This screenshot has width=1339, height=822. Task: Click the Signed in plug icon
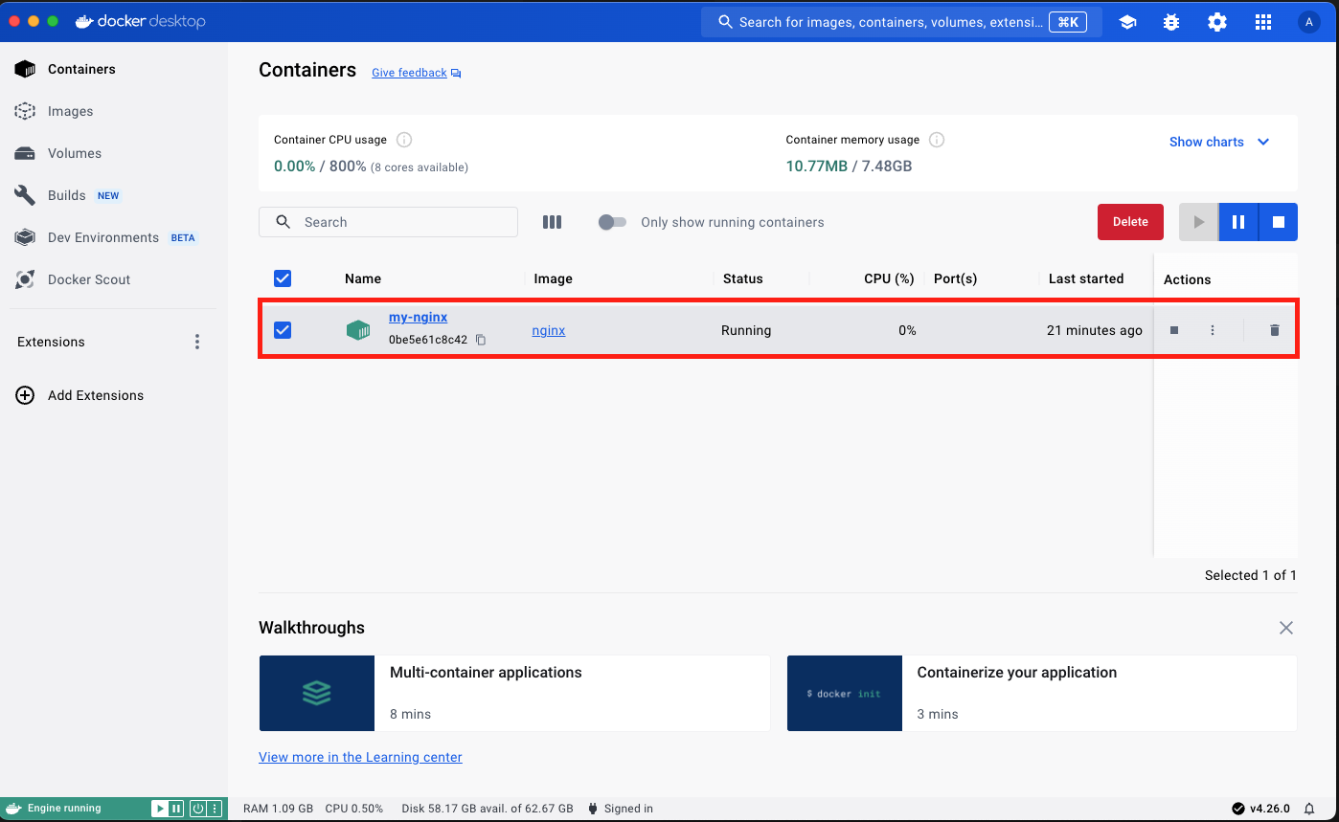point(593,809)
